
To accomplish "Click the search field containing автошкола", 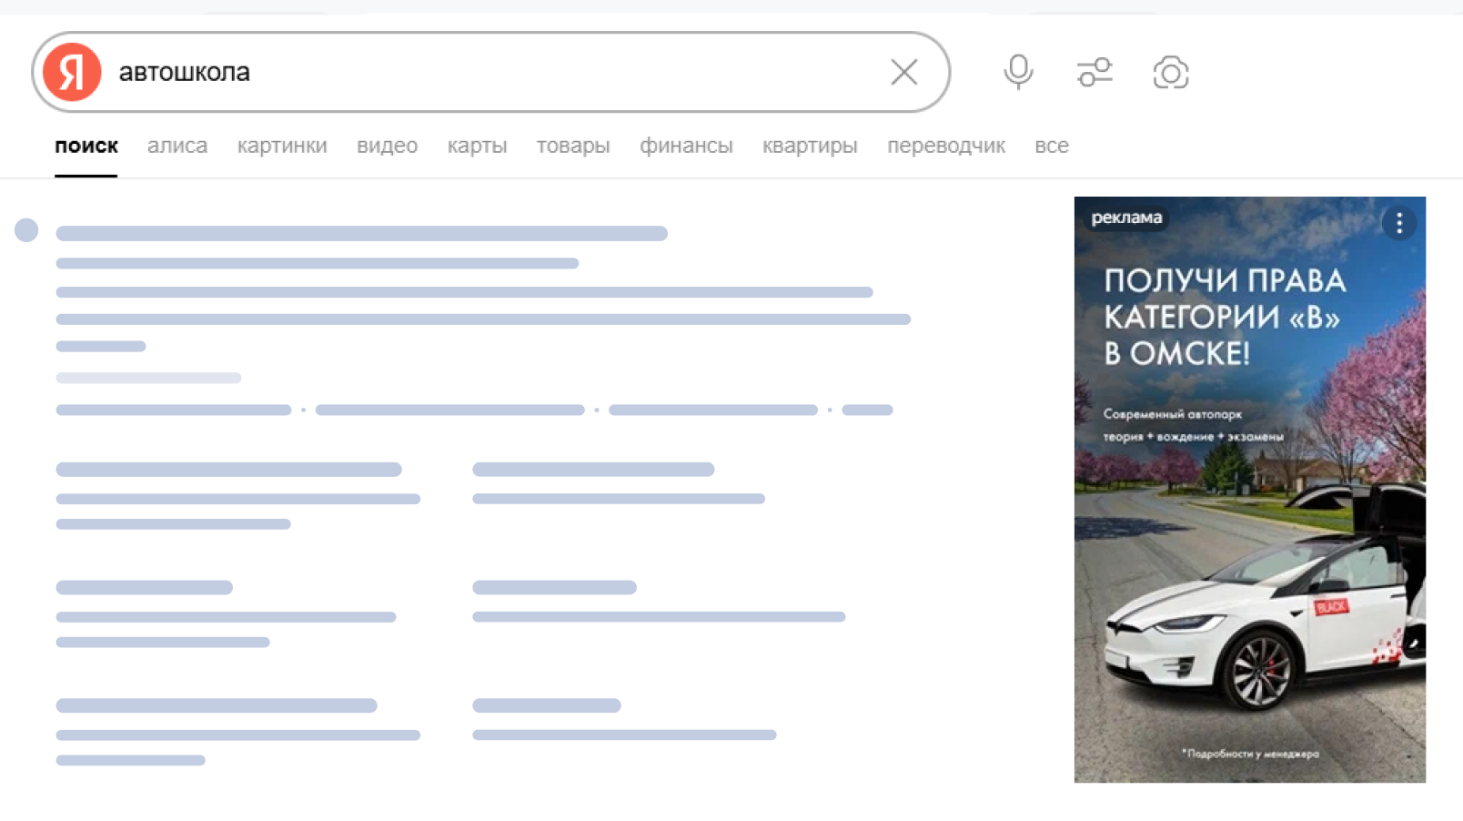I will [491, 72].
